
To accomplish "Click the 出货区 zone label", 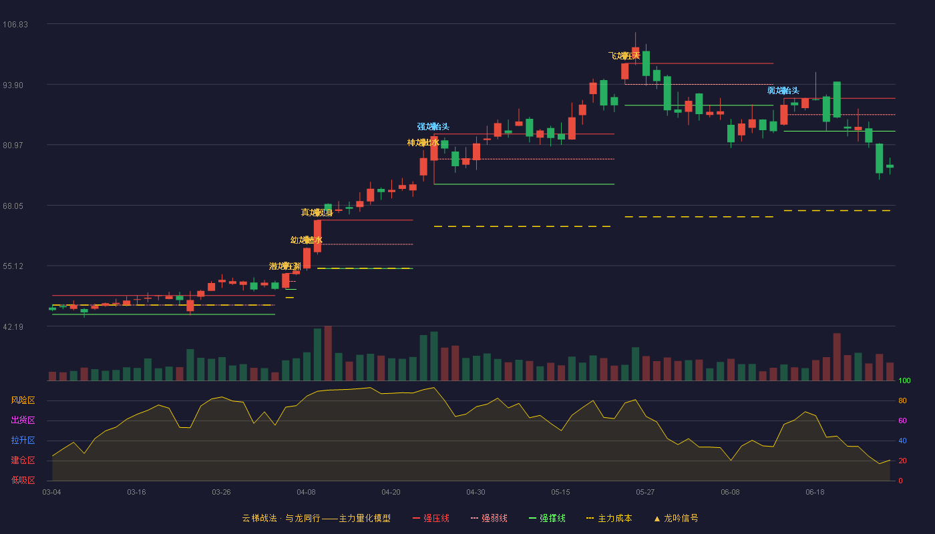I will click(23, 421).
